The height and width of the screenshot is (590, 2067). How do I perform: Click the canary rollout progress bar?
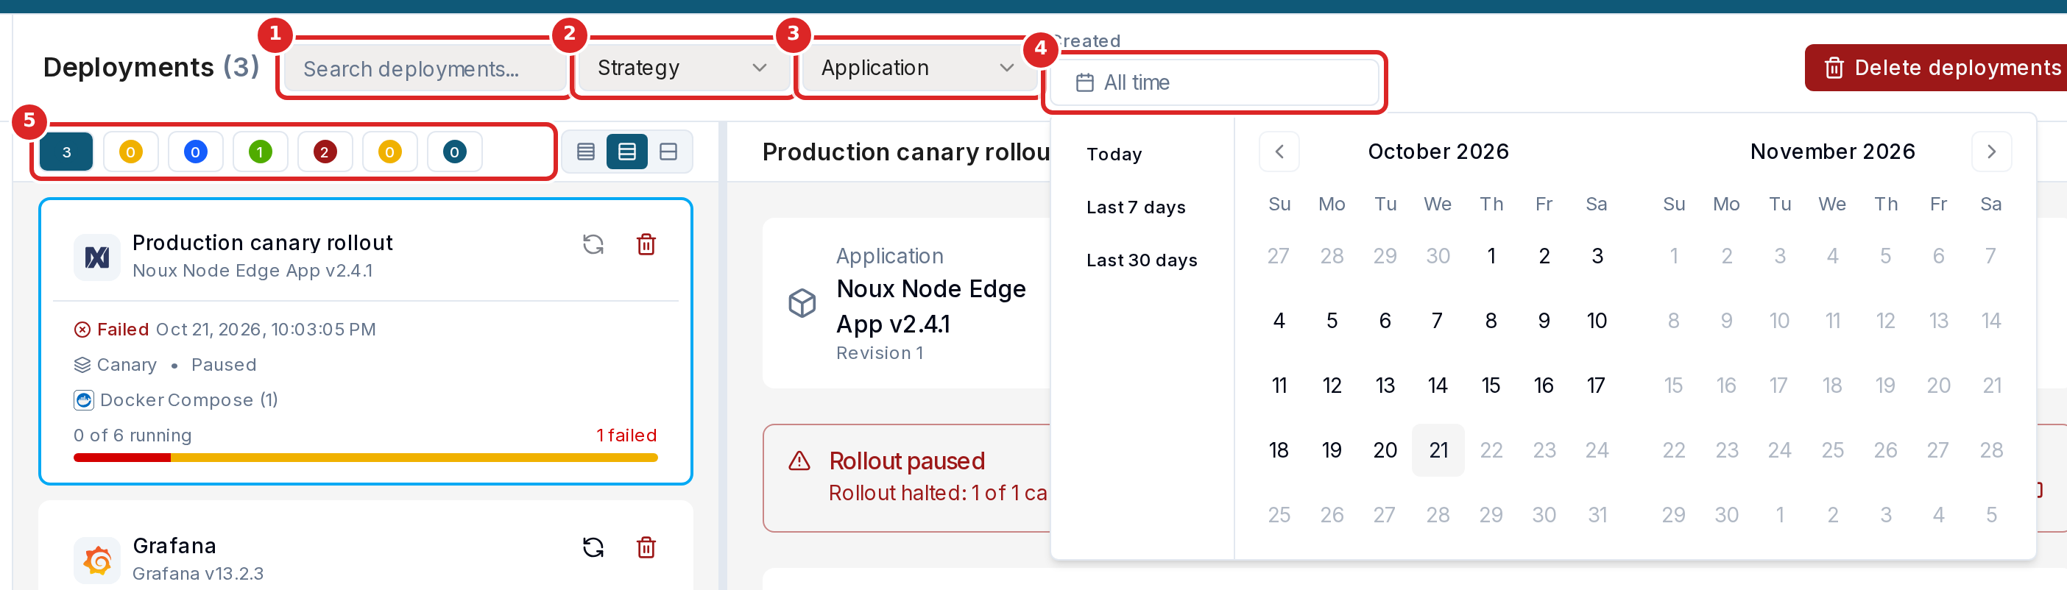pyautogui.click(x=365, y=458)
